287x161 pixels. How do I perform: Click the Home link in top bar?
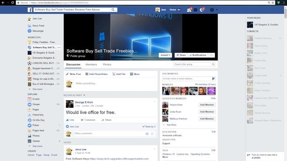173,10
